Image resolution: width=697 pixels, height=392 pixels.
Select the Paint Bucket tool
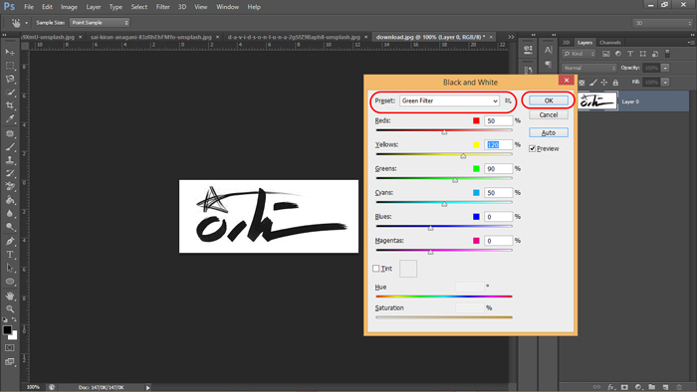pos(10,200)
